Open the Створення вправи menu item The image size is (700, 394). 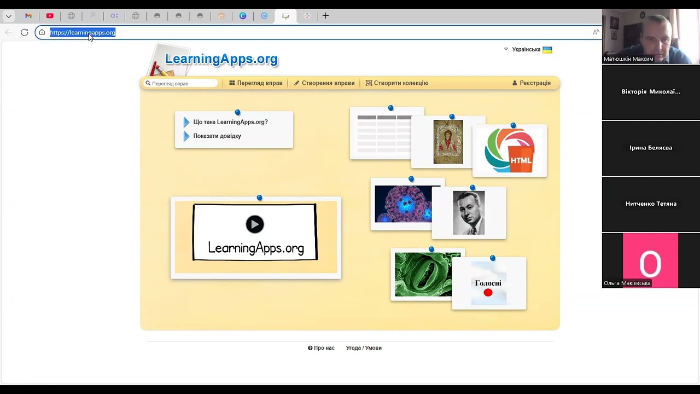324,83
